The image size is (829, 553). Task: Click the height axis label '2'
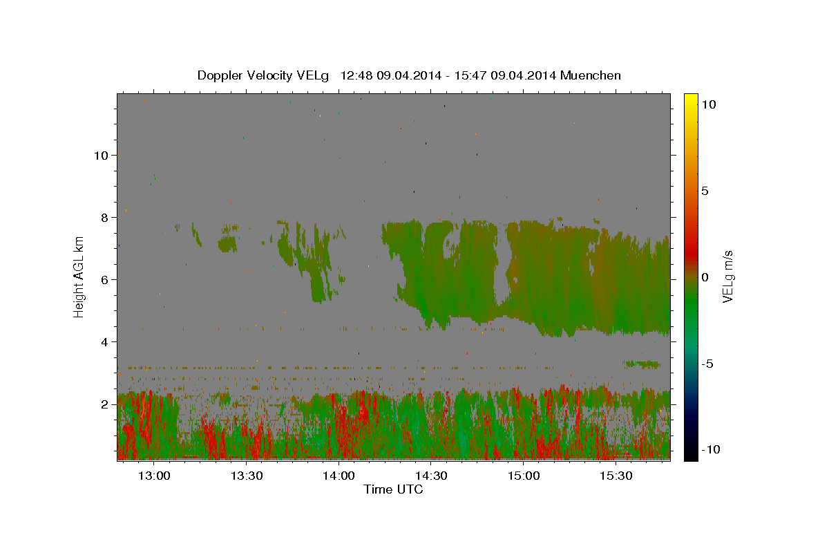pyautogui.click(x=104, y=404)
